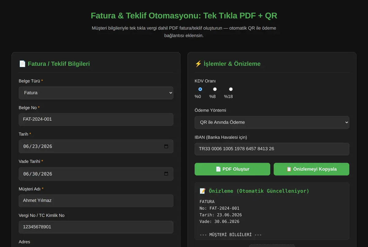Click the page title Fatura & Teklif Otomasyonu
This screenshot has height=247, width=368.
pos(184,16)
